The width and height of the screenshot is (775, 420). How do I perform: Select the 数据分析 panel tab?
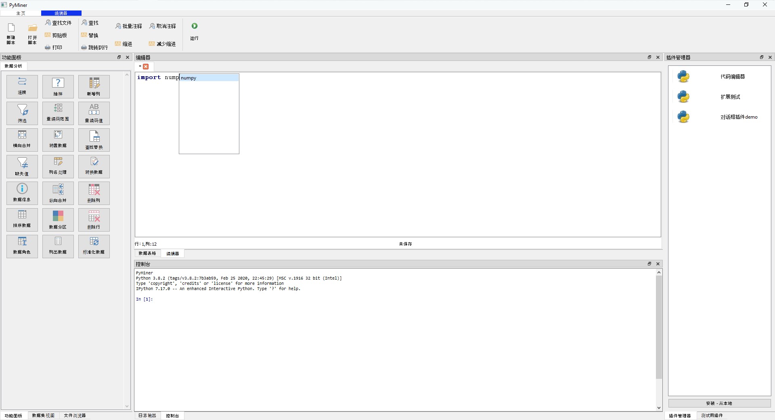pyautogui.click(x=13, y=66)
